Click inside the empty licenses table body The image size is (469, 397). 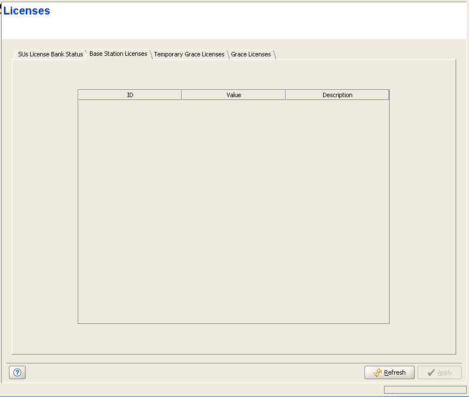(x=233, y=212)
